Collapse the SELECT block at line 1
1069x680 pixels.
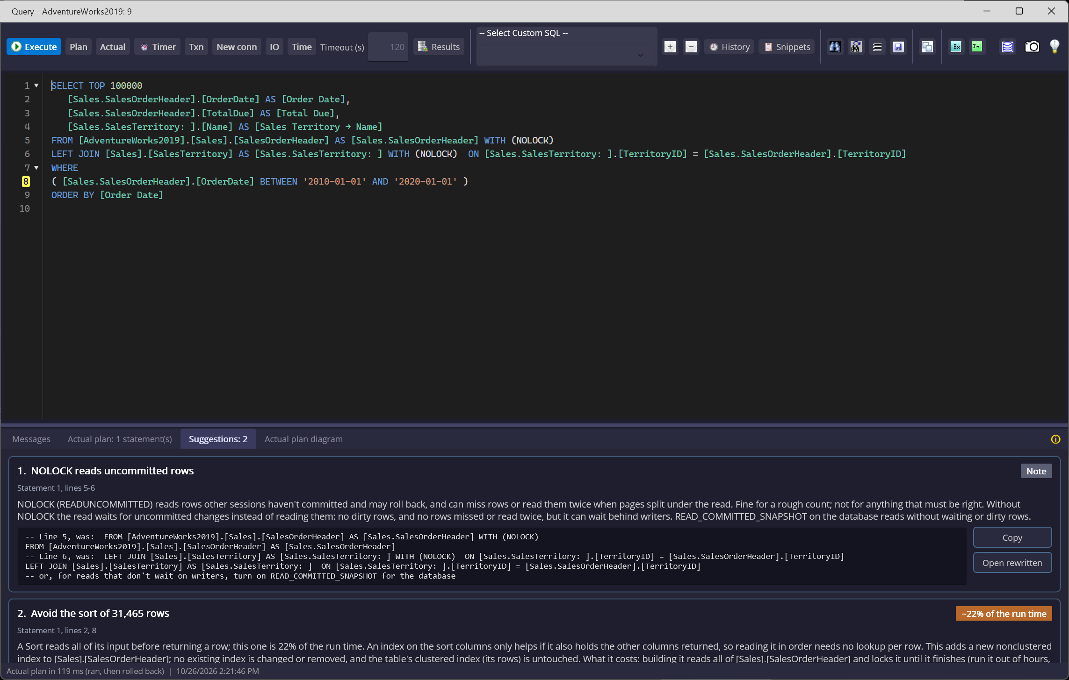36,86
